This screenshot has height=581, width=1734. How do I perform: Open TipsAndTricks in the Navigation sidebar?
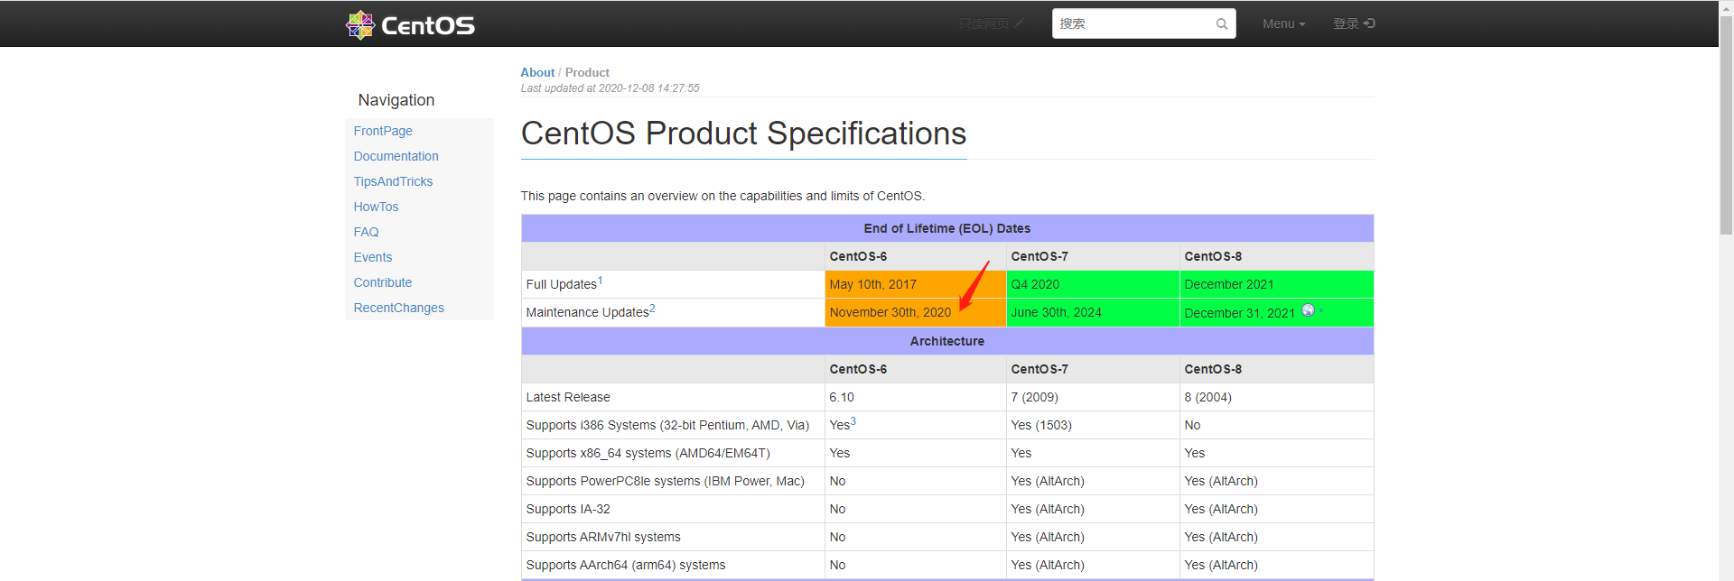click(x=393, y=181)
